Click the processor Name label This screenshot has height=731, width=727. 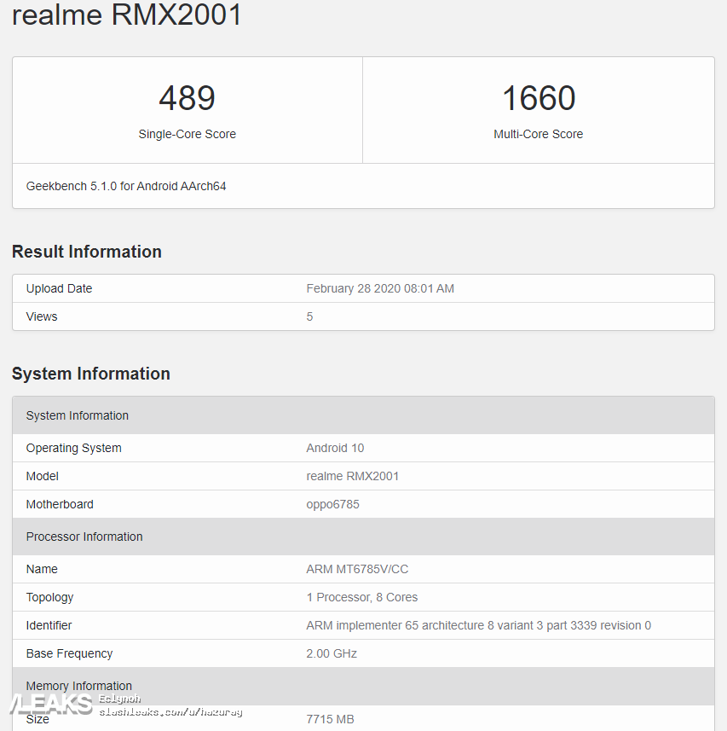point(42,569)
